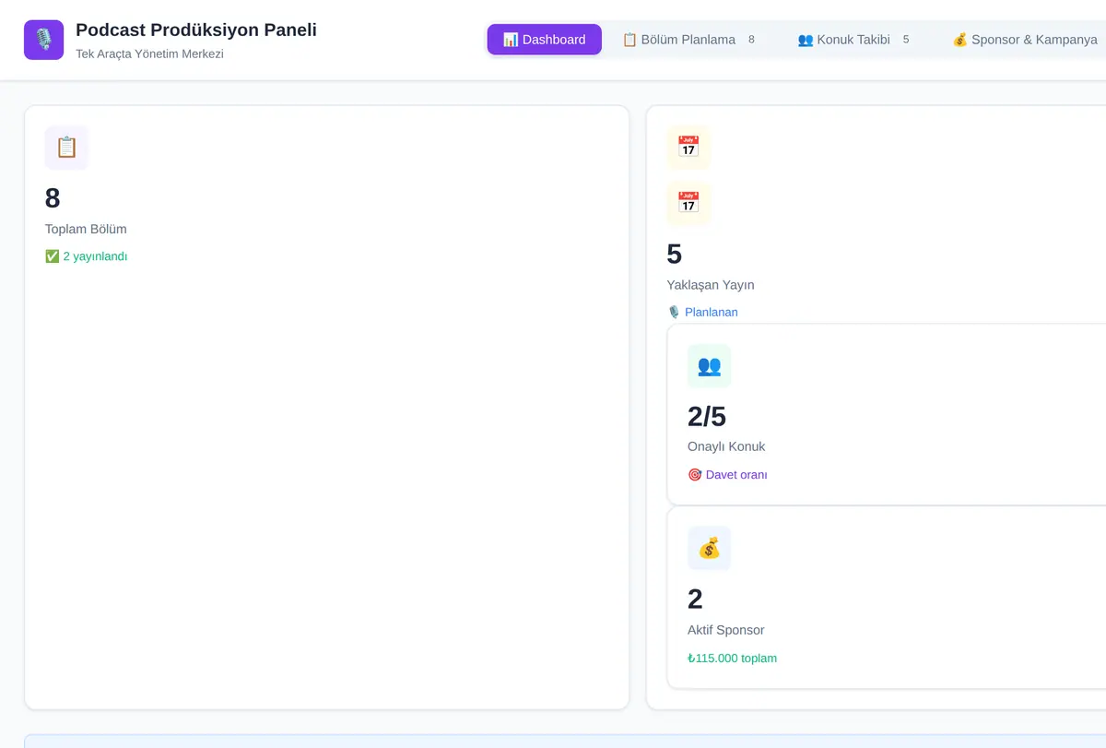Click the money bag icon above Aktif Sponsor
The width and height of the screenshot is (1106, 748).
[x=710, y=549]
